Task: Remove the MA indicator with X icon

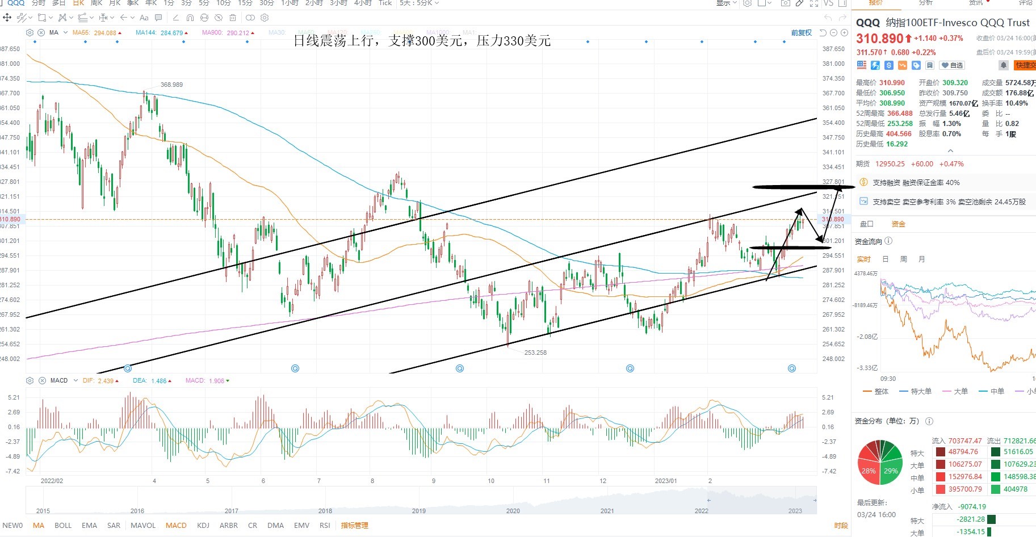Action: tap(41, 32)
